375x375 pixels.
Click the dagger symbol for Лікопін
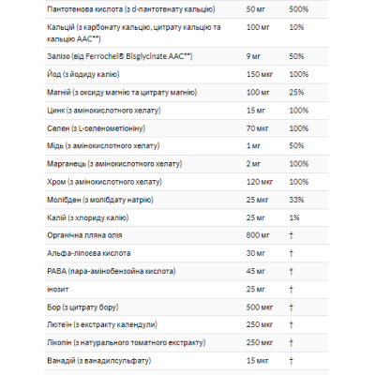pyautogui.click(x=292, y=343)
